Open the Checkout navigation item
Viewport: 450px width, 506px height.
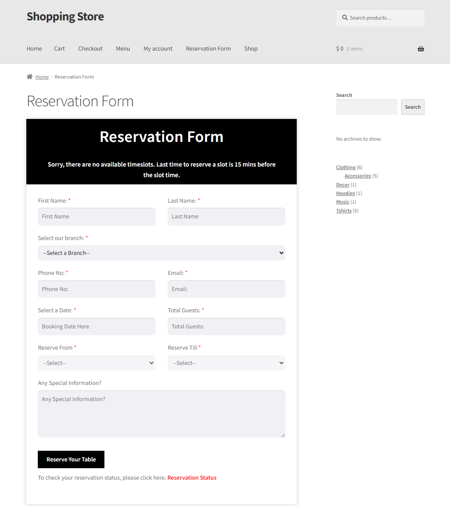click(90, 49)
